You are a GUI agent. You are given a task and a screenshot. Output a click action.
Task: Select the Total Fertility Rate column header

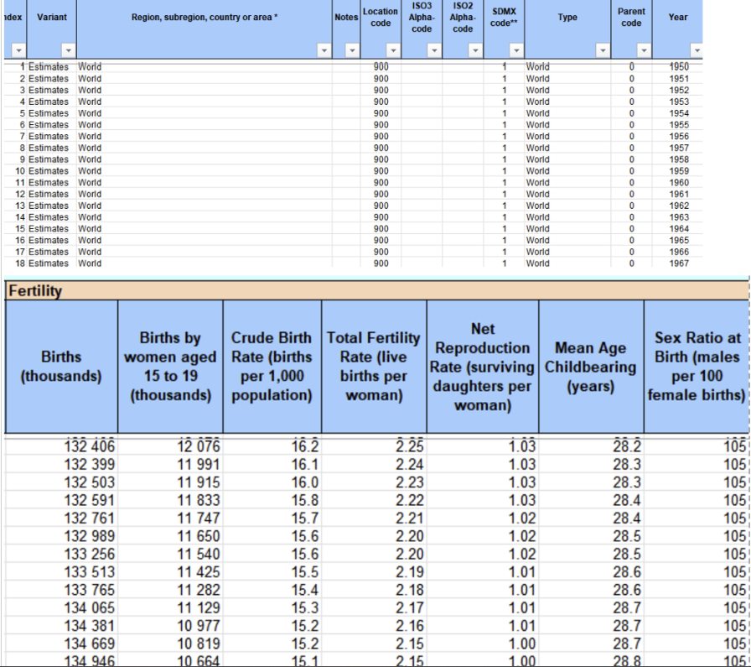[x=374, y=367]
